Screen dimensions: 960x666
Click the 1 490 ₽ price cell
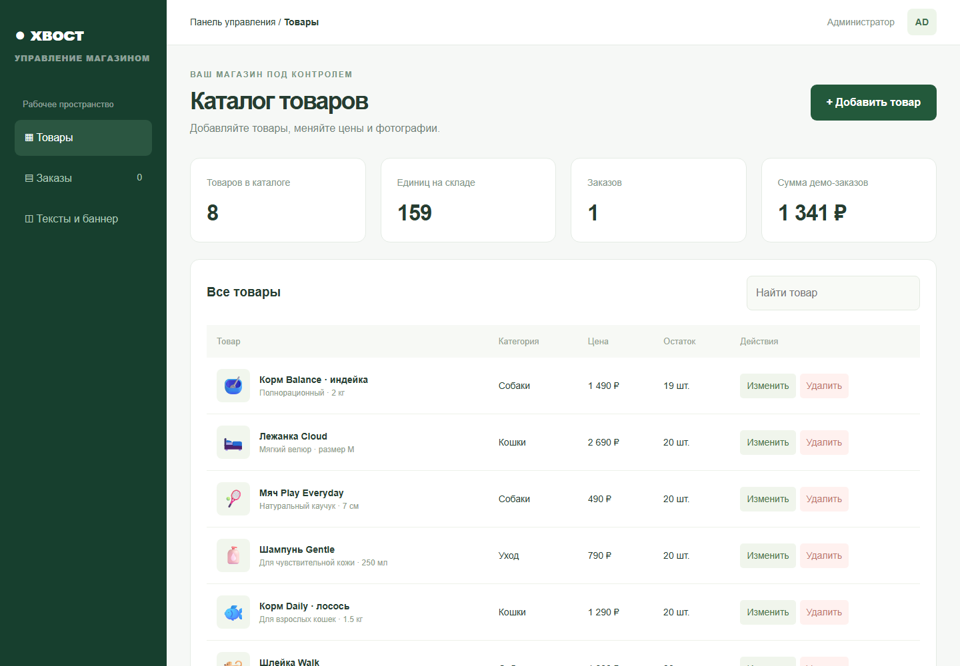coord(603,386)
